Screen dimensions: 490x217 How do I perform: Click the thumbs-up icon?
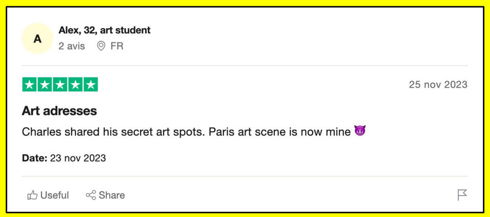32,195
